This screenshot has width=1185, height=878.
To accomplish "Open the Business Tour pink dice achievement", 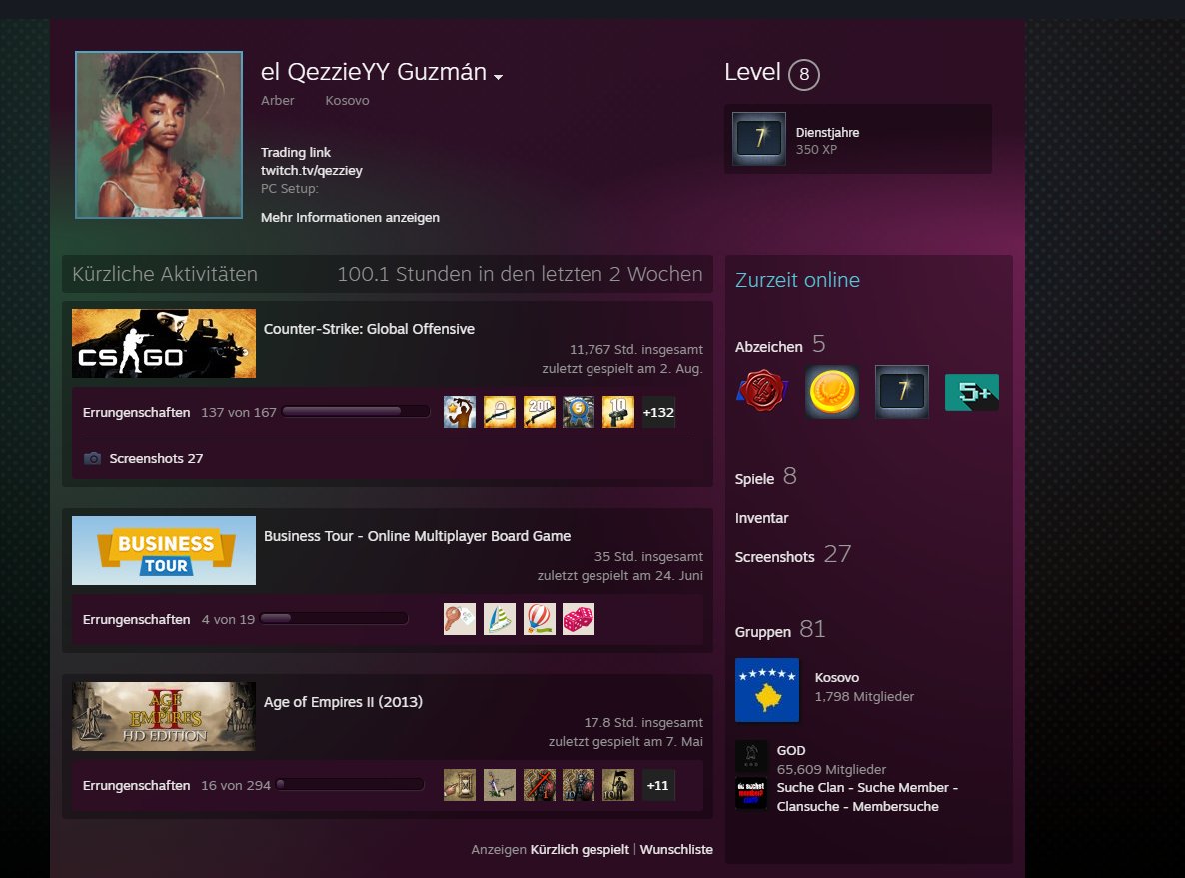I will point(579,619).
